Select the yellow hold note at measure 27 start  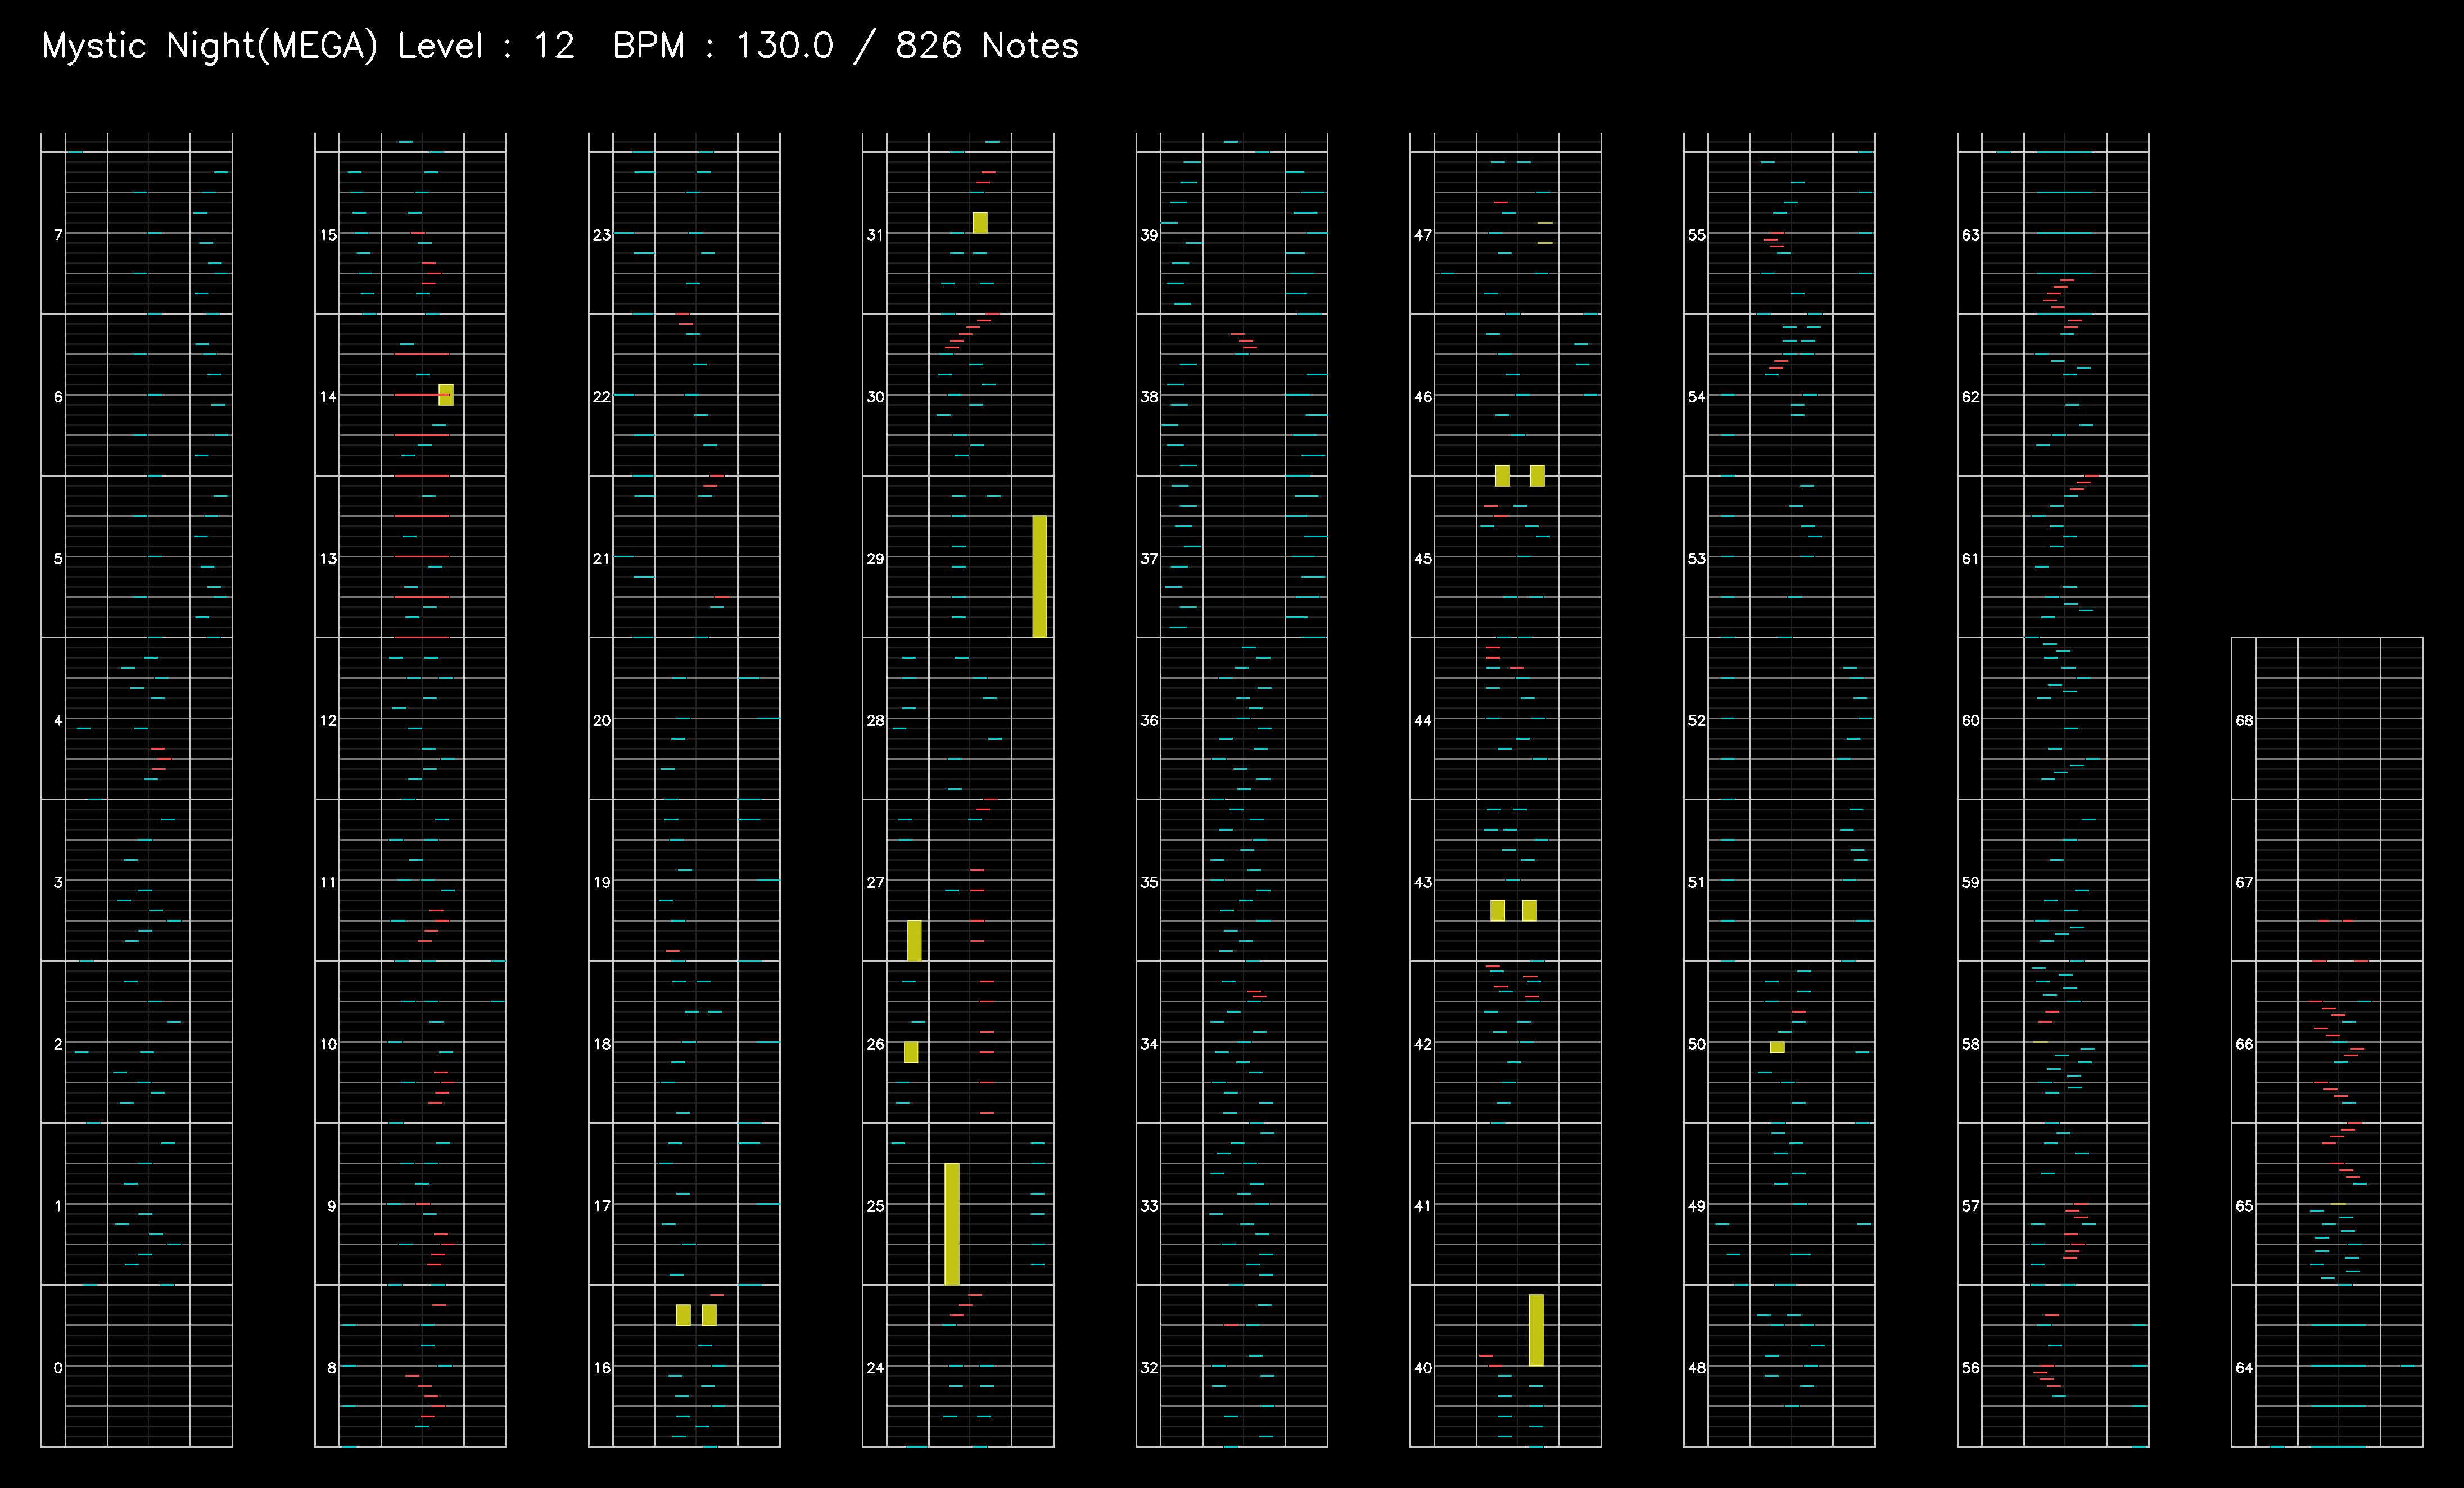point(914,940)
